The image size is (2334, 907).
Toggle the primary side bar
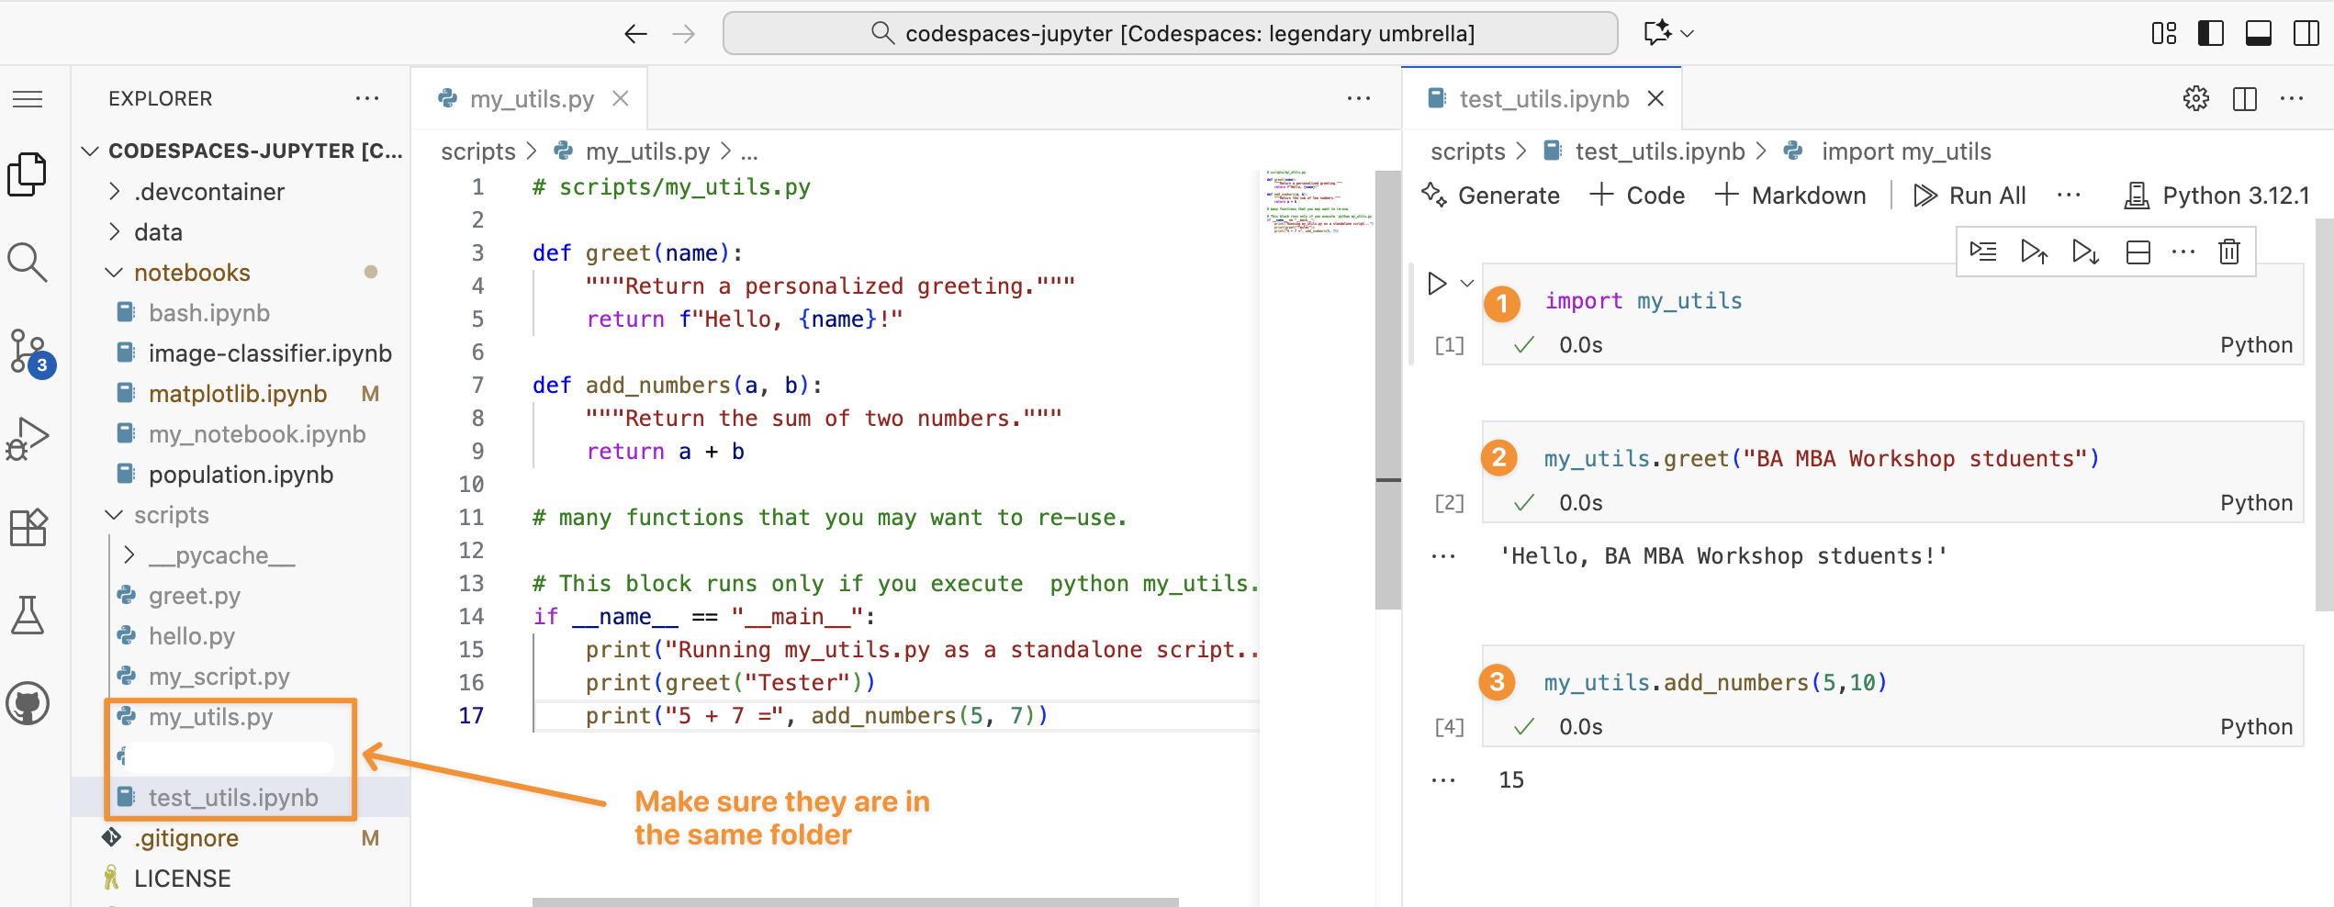coord(2210,34)
